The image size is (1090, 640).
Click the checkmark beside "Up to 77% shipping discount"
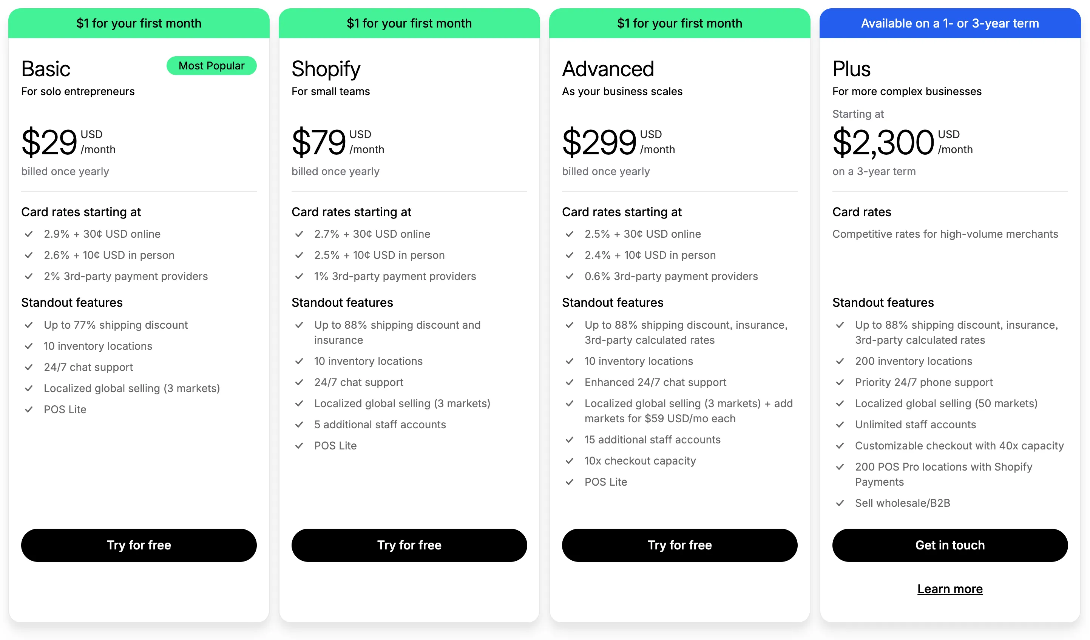point(29,325)
